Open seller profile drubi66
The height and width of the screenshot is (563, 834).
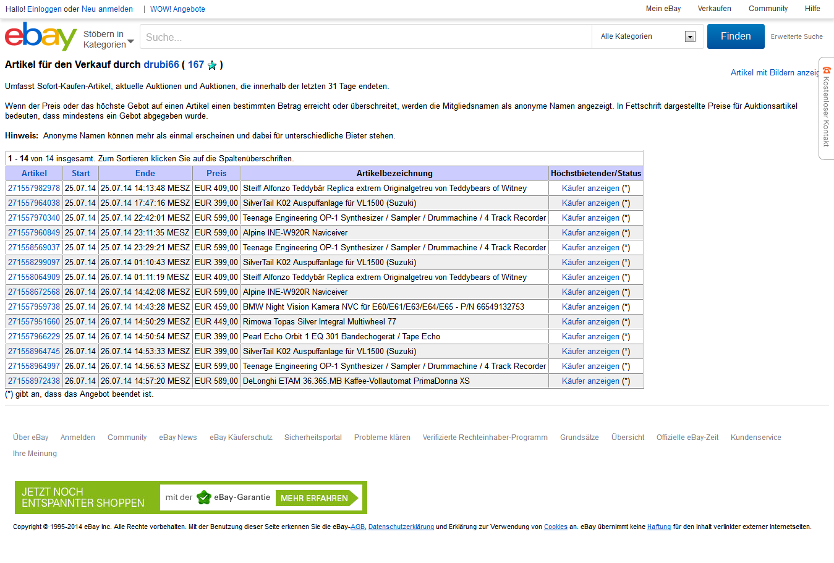point(161,64)
